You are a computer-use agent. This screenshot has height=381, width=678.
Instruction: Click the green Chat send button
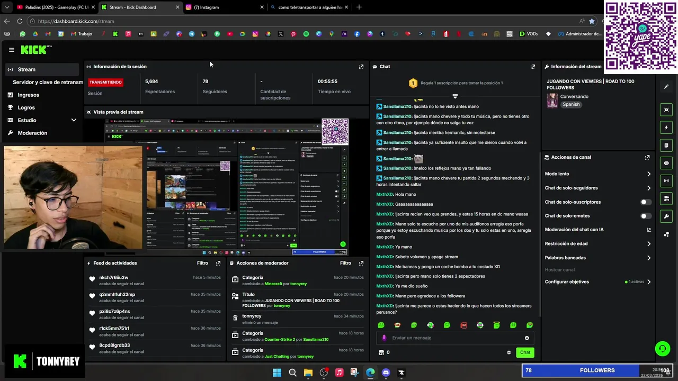[525, 352]
